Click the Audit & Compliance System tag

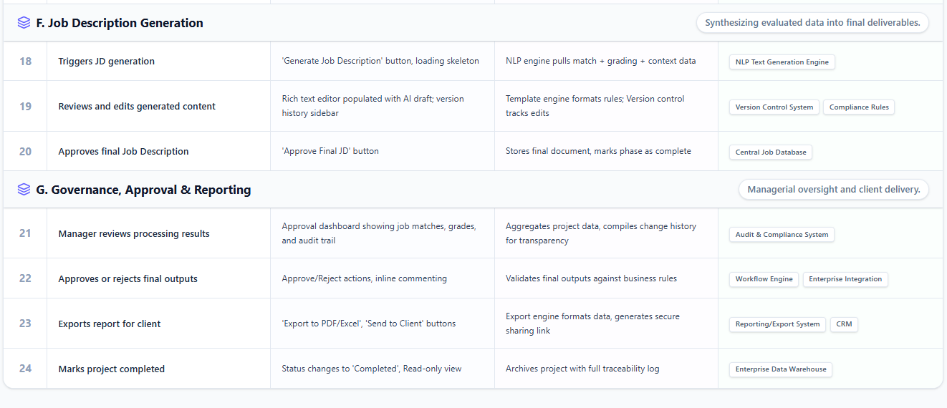[x=782, y=235]
